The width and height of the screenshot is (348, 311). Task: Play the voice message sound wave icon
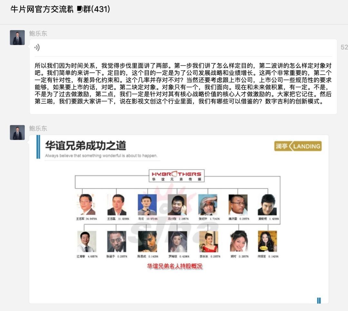[x=37, y=47]
